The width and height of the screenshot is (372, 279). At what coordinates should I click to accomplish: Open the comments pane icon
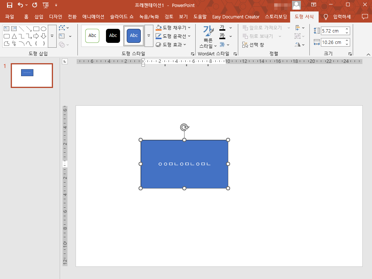tap(365, 17)
